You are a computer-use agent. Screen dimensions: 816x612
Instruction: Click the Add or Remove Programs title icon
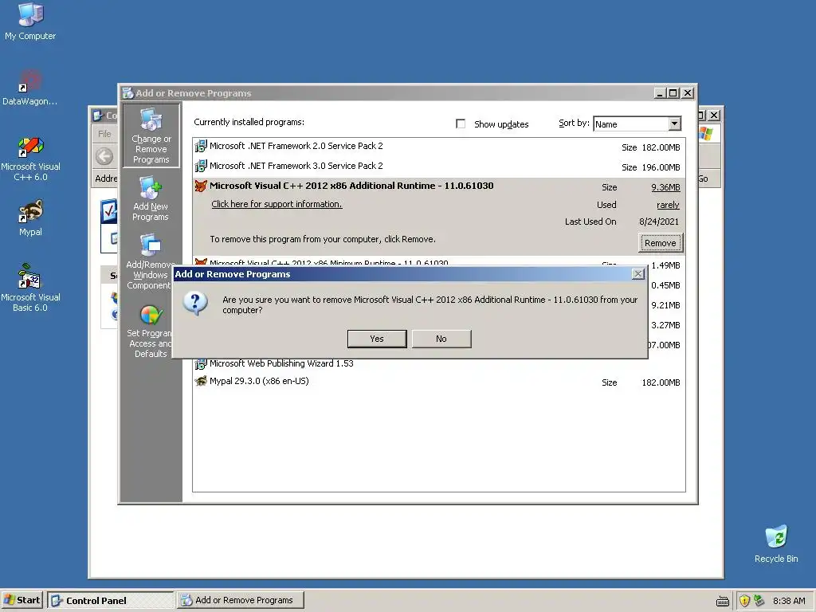pyautogui.click(x=127, y=93)
